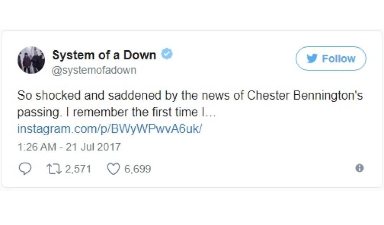Viewport: 384px width, 225px height.
Task: Open the instagram.com/p/BWyWPwvA6uk/ link
Action: tap(109, 129)
